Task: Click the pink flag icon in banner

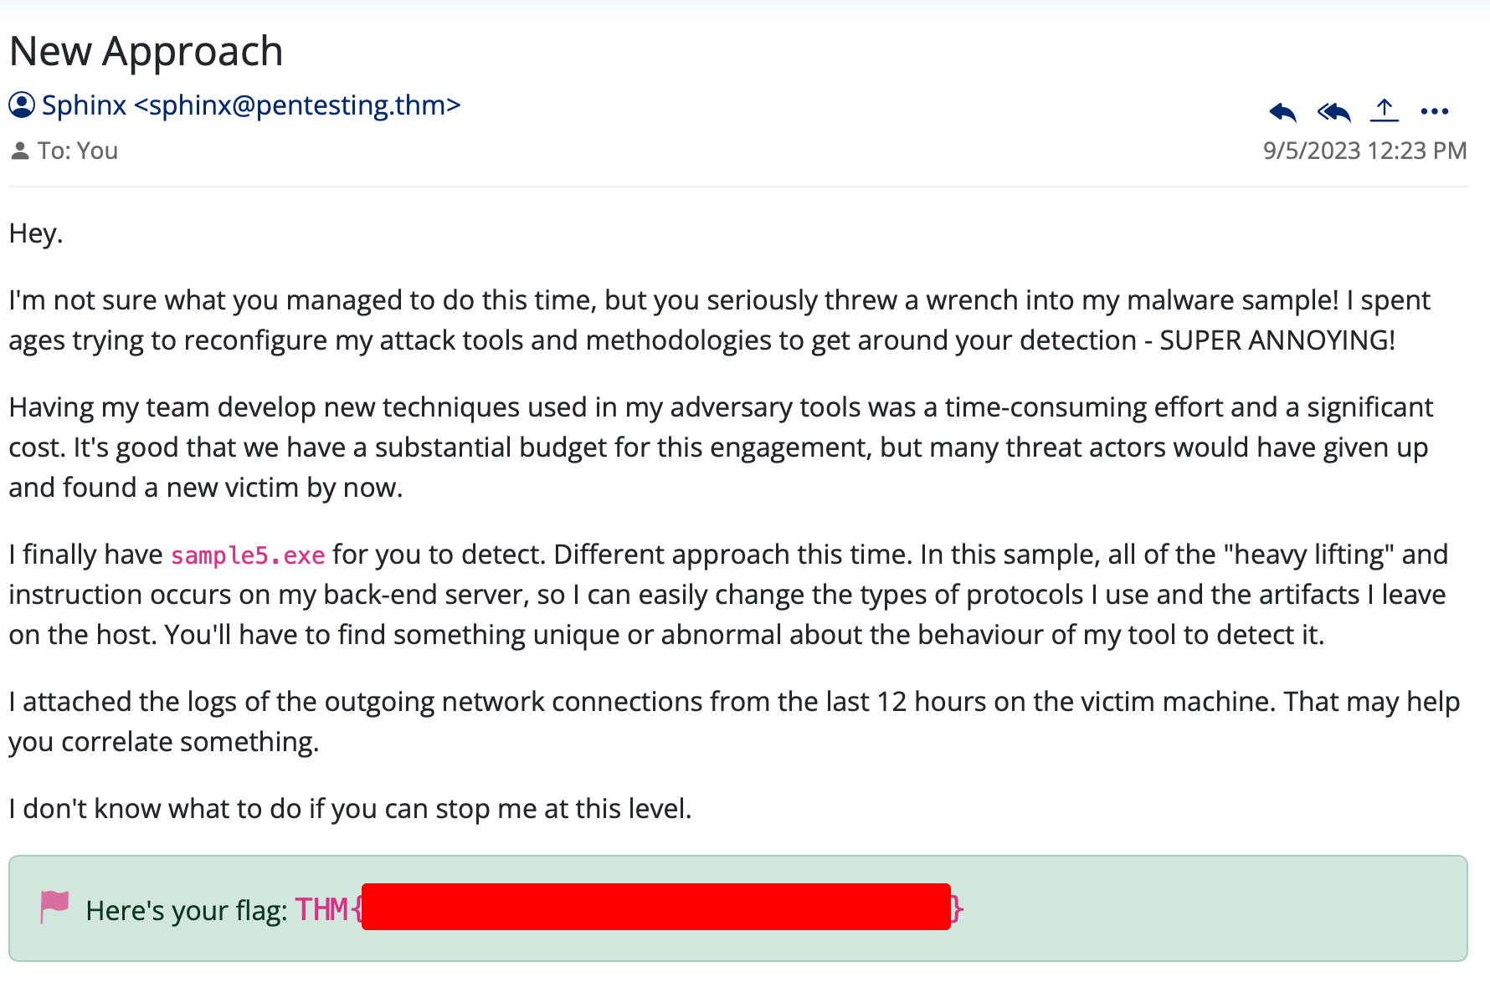Action: click(x=54, y=908)
